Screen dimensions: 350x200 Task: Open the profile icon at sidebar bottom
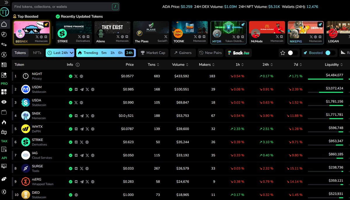click(x=4, y=192)
